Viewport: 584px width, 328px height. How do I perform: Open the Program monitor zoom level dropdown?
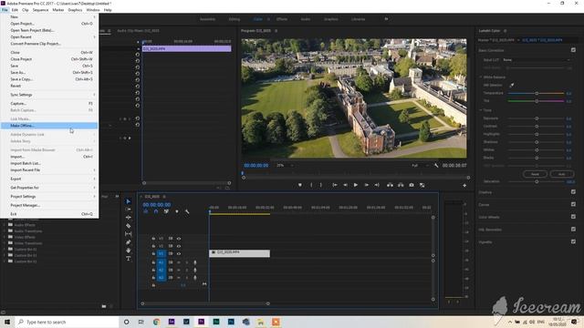coord(285,165)
